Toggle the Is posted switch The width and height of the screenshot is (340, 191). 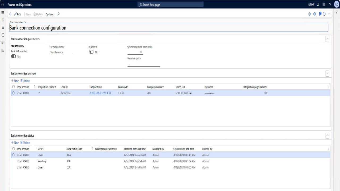(x=91, y=52)
